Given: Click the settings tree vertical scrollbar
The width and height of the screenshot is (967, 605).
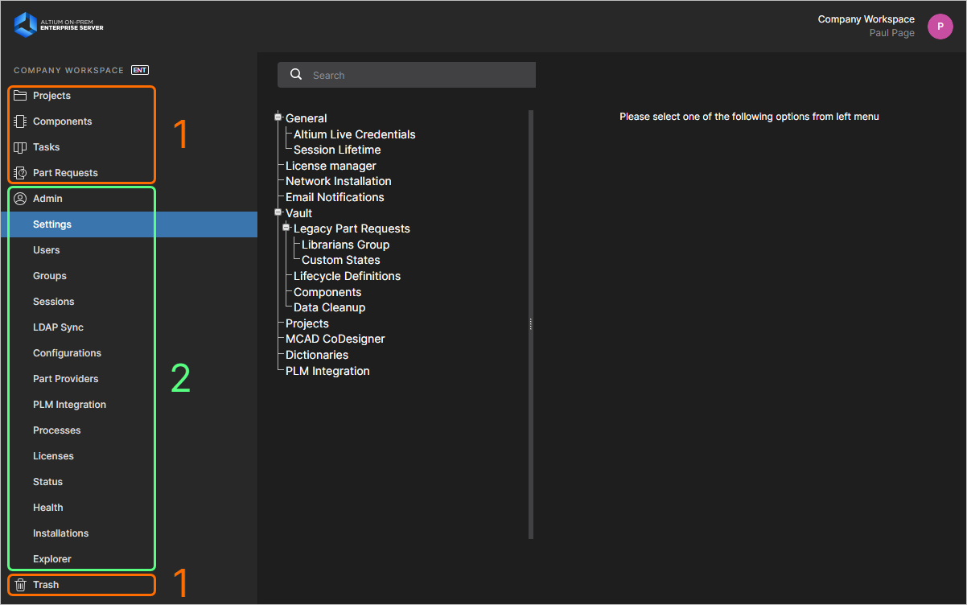Looking at the screenshot, I should coord(530,322).
